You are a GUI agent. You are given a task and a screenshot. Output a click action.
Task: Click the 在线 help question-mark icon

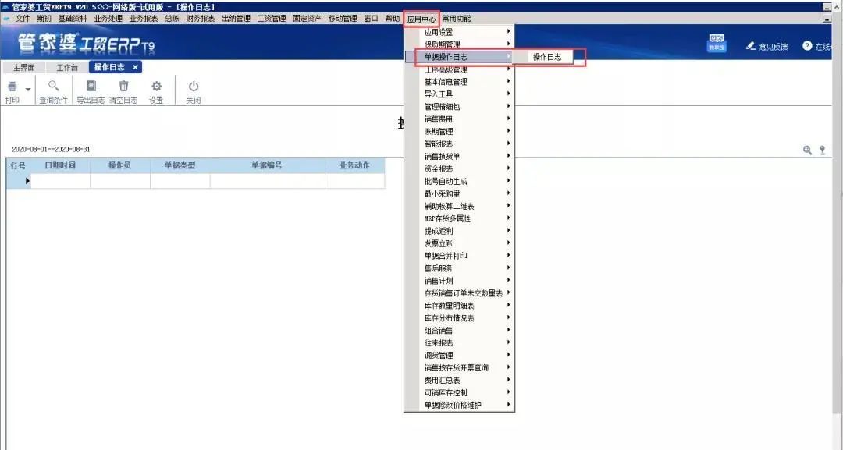[x=807, y=46]
